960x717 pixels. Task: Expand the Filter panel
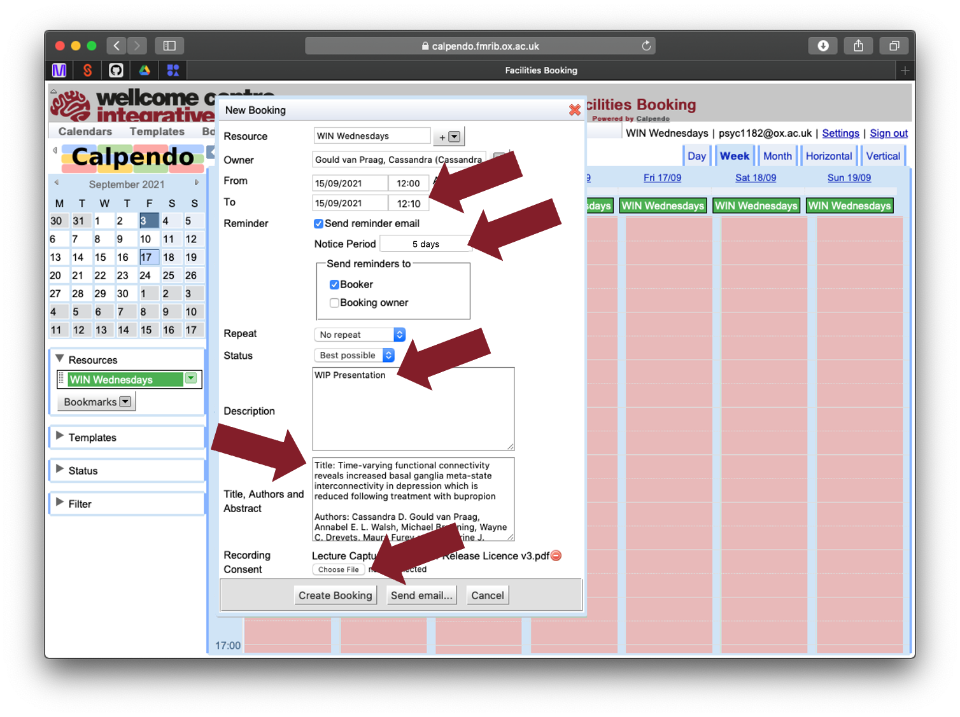pyautogui.click(x=60, y=502)
